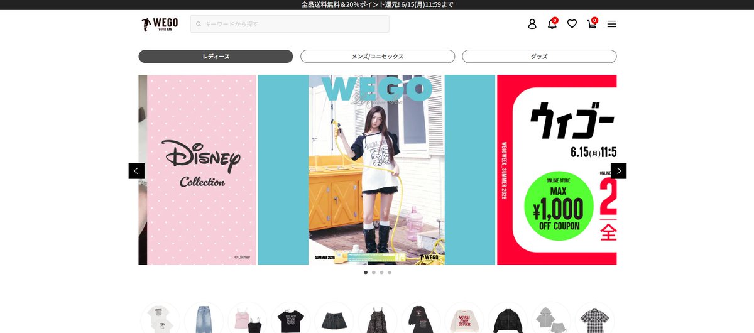Open the dark mini skirt category icon

point(334,318)
